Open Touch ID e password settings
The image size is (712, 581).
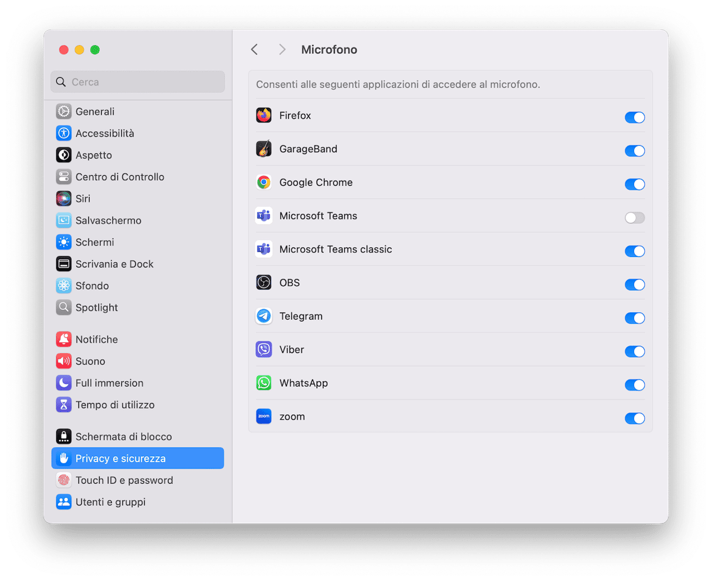(x=124, y=480)
